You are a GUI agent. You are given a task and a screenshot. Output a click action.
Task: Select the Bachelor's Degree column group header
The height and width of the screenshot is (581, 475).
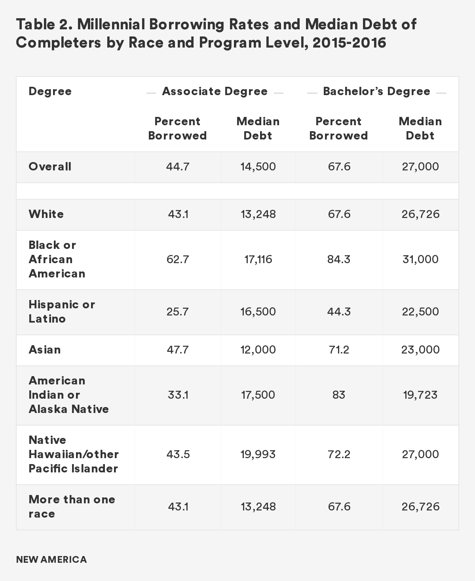coord(376,92)
